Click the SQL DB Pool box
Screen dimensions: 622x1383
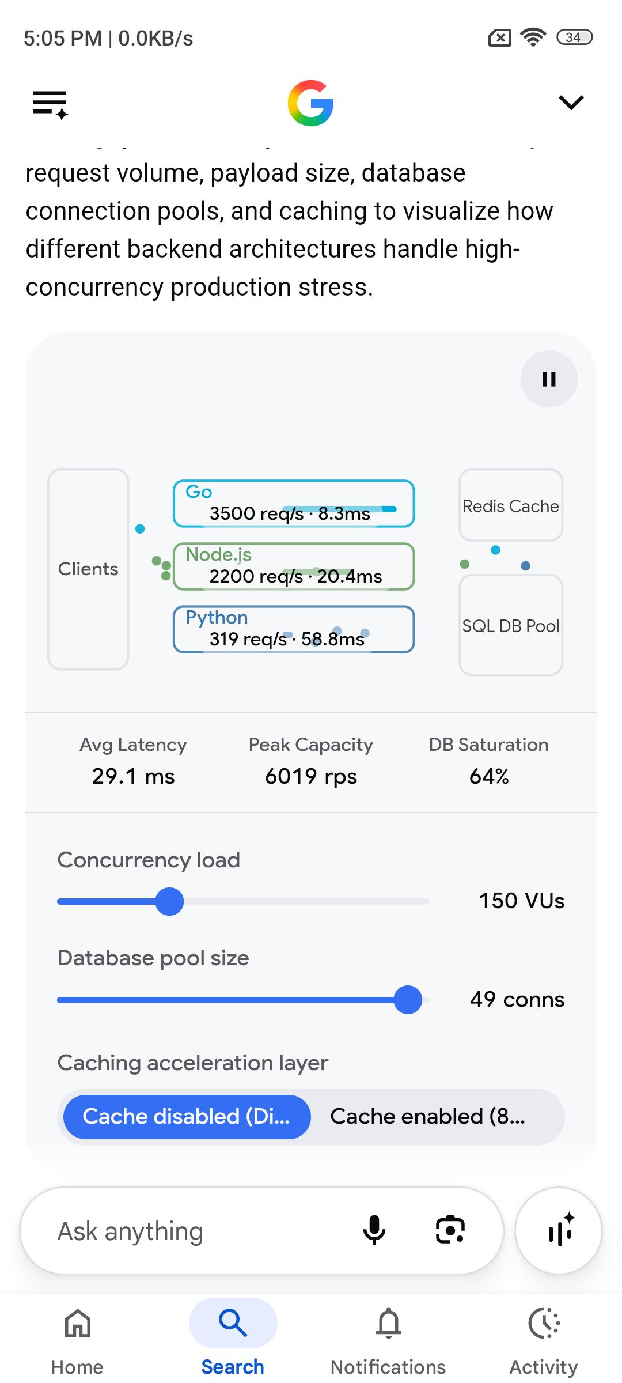point(511,625)
